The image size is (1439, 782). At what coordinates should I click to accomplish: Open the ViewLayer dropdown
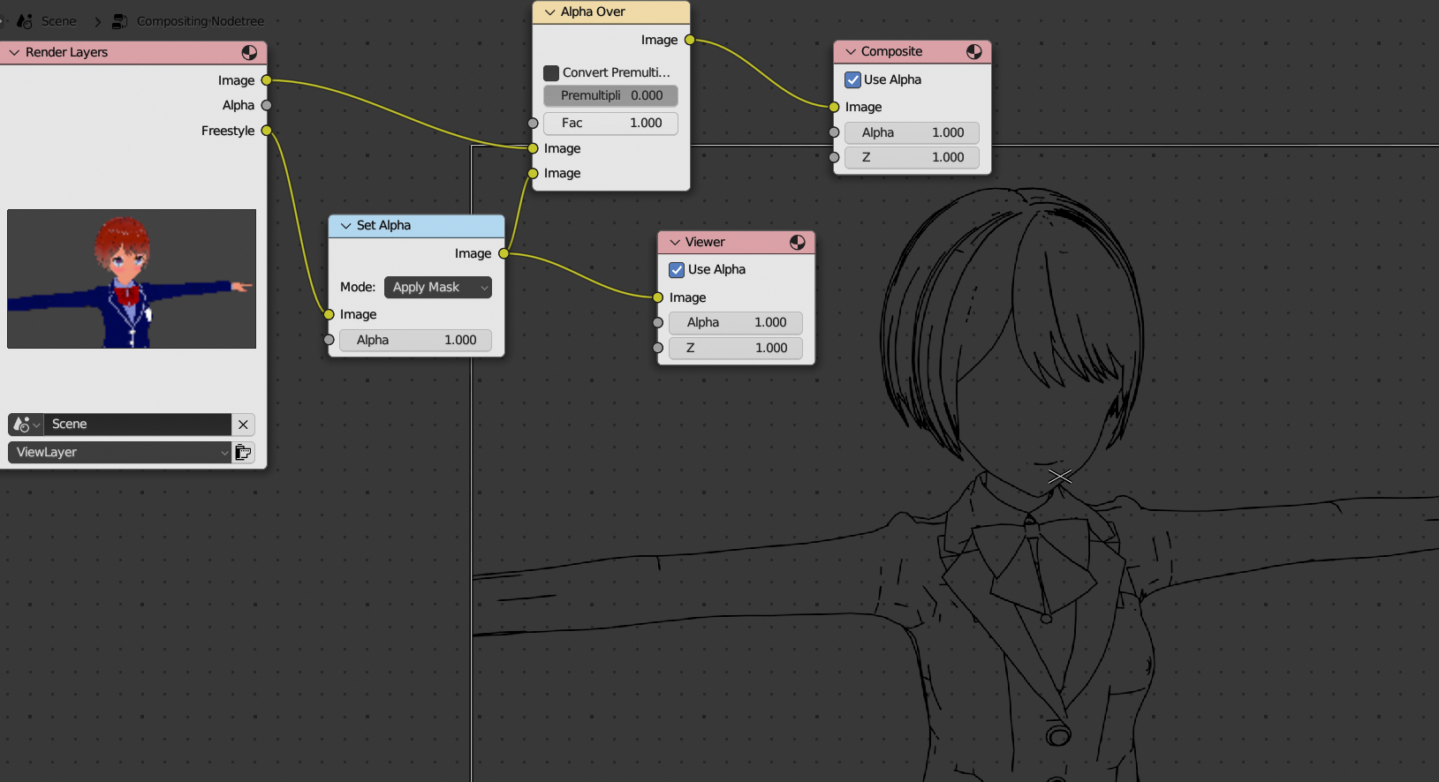tap(119, 452)
